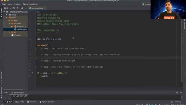
Task: Open Project panel settings gear
Action: tap(22, 8)
